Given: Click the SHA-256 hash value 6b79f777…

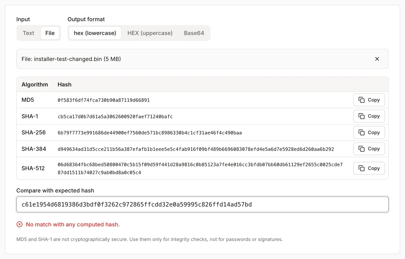Looking at the screenshot, I should 150,133.
